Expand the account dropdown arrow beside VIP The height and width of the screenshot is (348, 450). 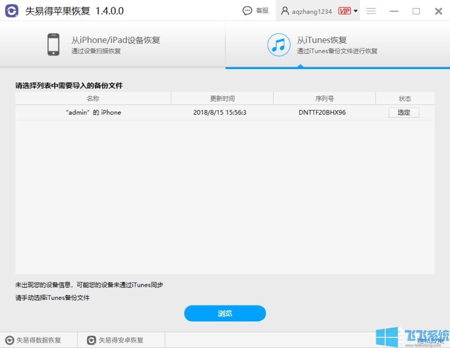click(355, 11)
